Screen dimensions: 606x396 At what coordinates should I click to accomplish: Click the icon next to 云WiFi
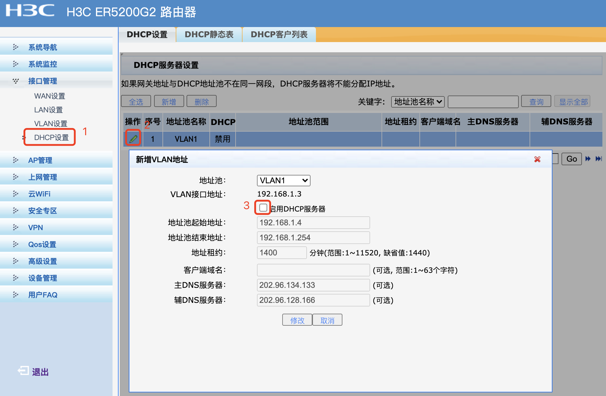(16, 194)
